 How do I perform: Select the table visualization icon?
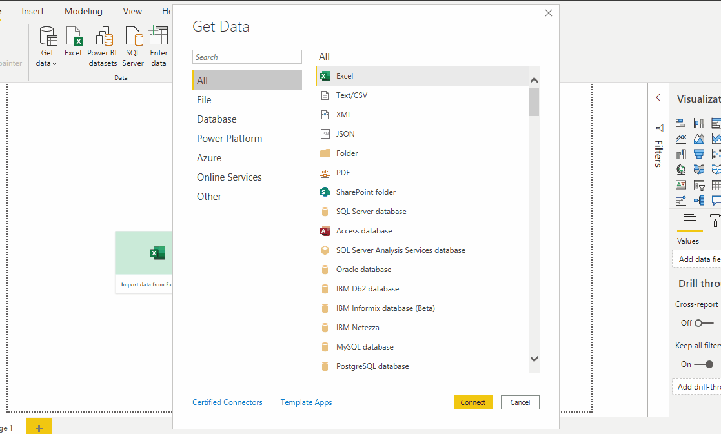(716, 184)
